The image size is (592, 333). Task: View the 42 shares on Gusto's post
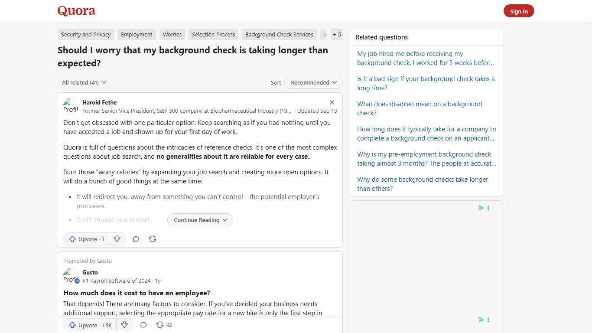pos(164,325)
